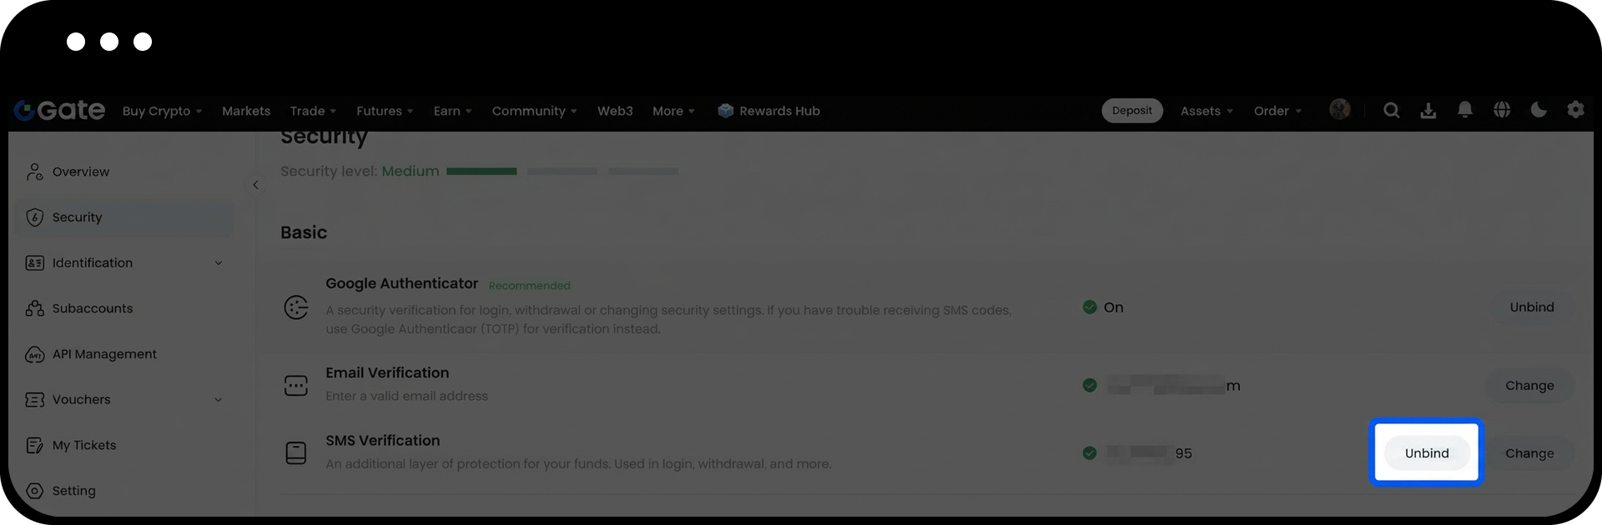Open notifications bell icon
The width and height of the screenshot is (1602, 525).
tap(1464, 110)
